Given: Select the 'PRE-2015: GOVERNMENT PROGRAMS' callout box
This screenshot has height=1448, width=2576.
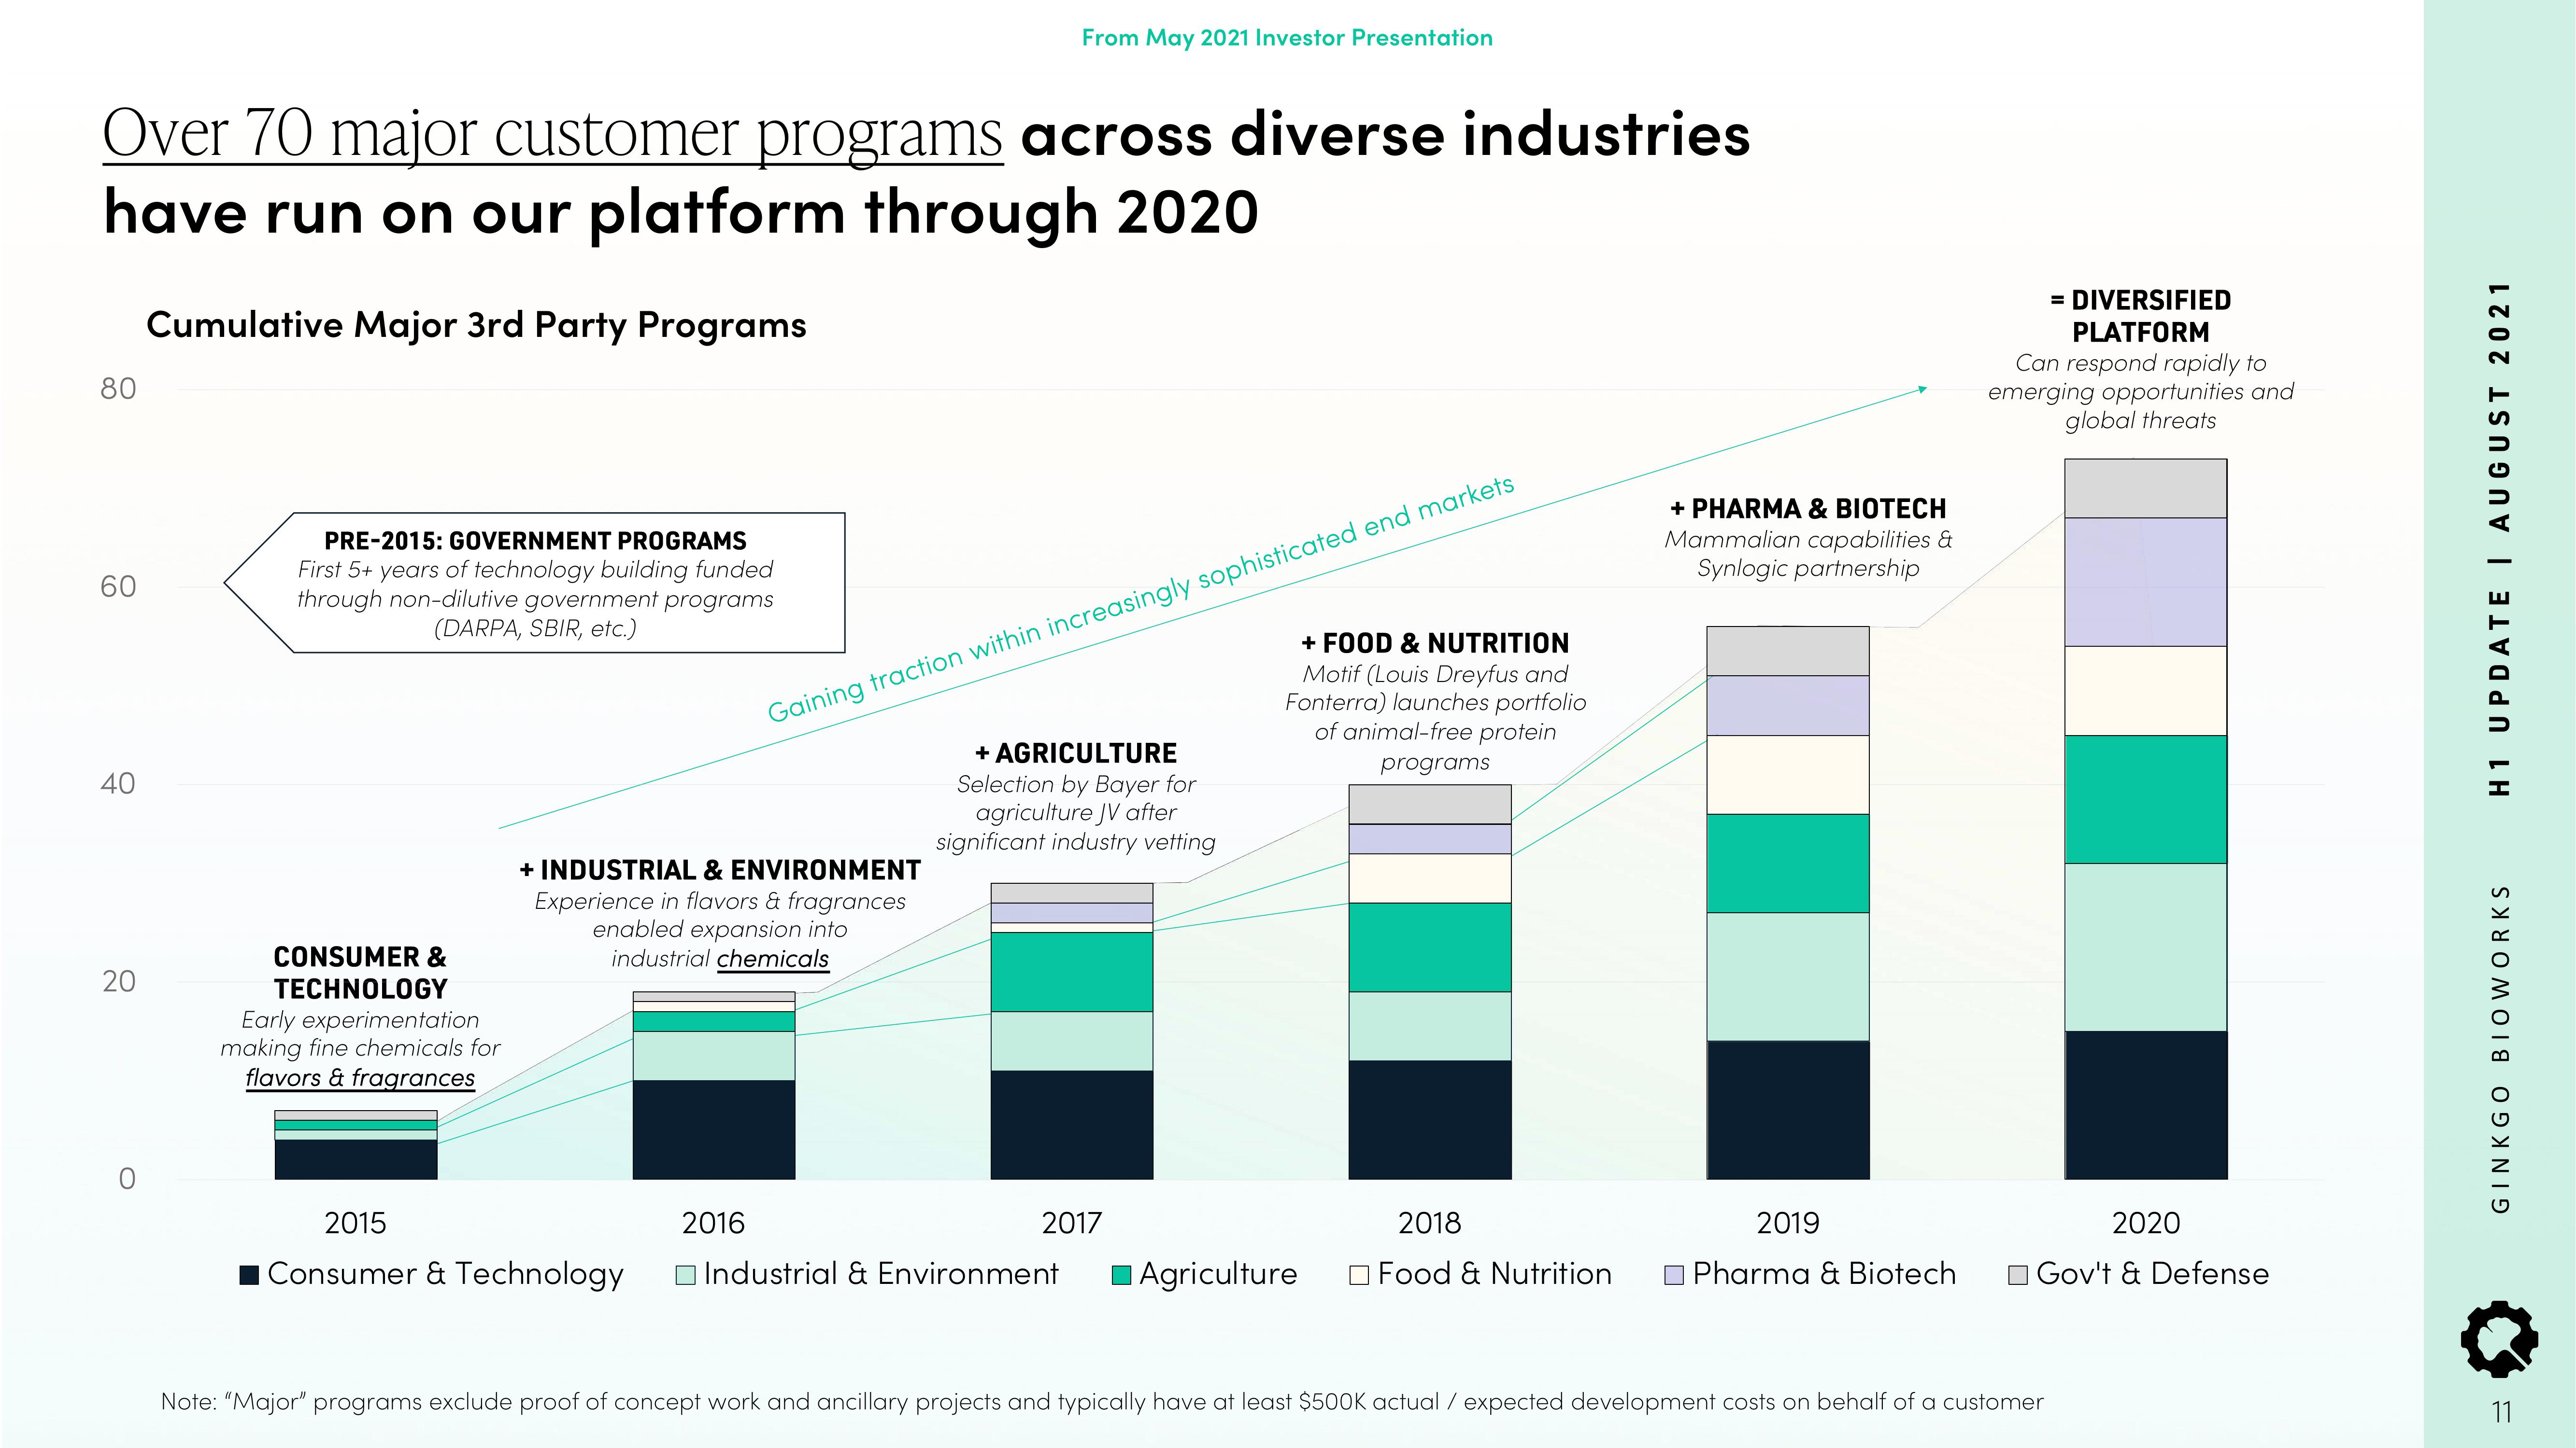Looking at the screenshot, I should (535, 583).
